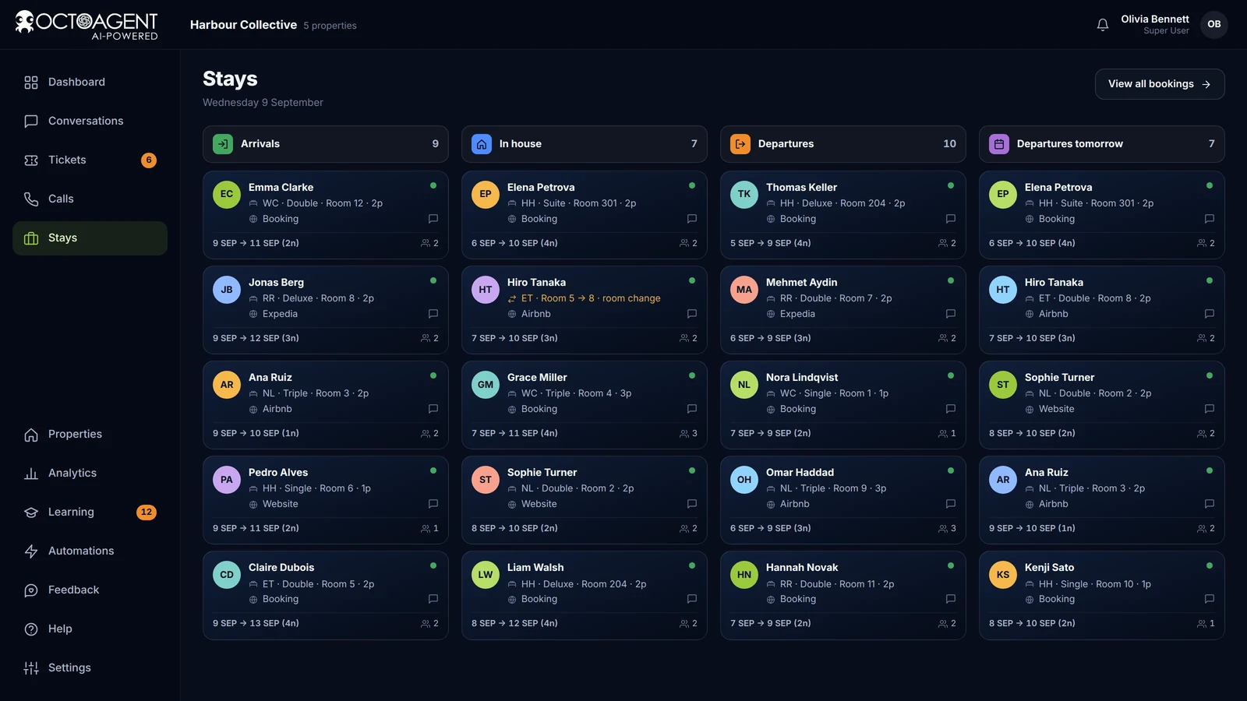This screenshot has width=1247, height=701.
Task: Open Claire Dubois arrival card
Action: pyautogui.click(x=326, y=595)
